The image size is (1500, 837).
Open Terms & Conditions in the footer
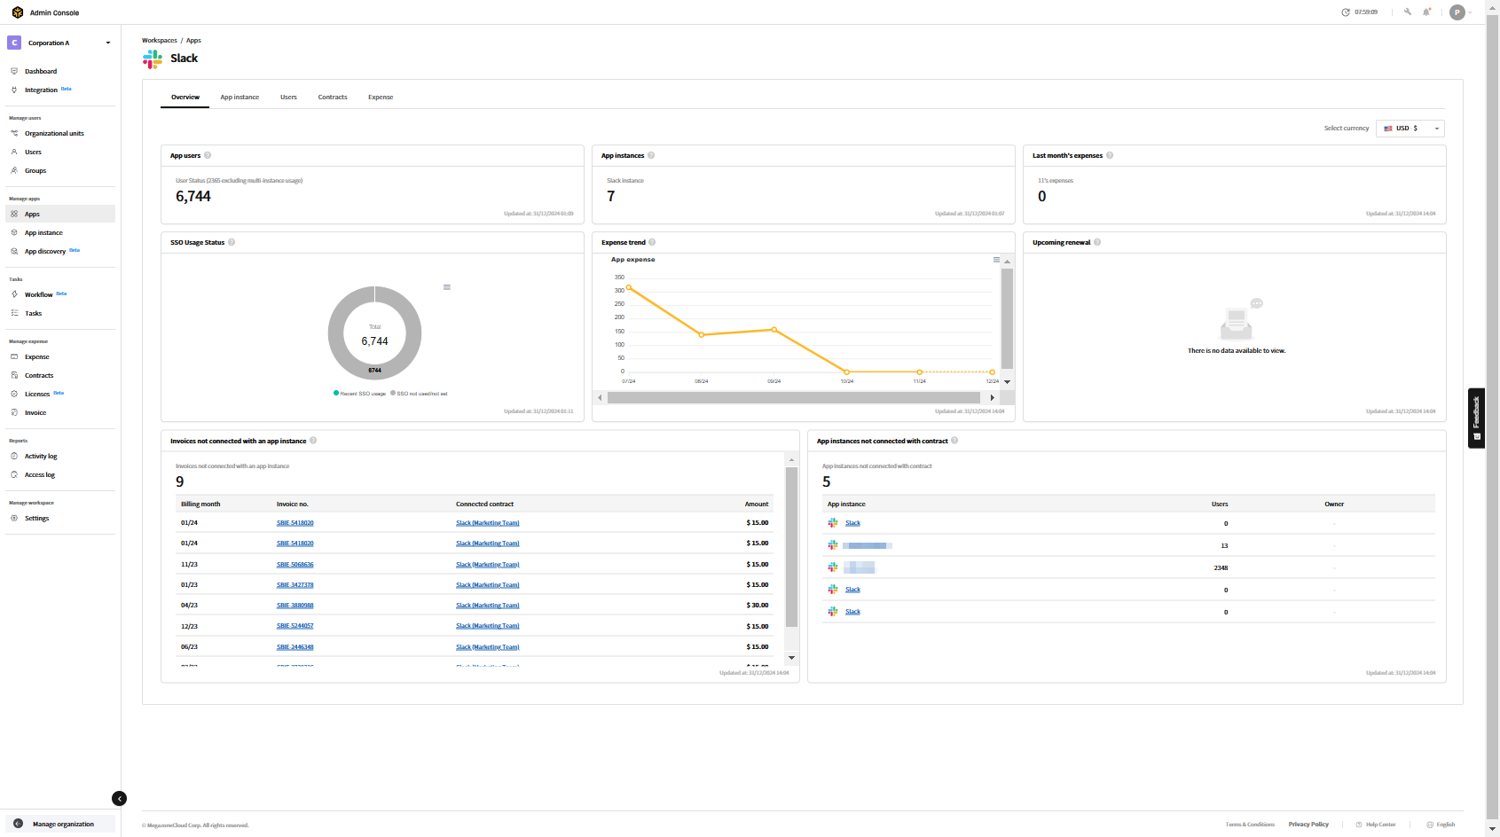[x=1250, y=825]
